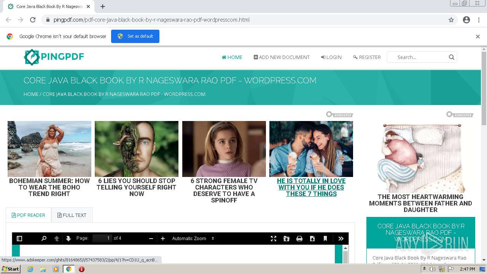This screenshot has width=487, height=274.
Task: Open Windows Explorer folder in taskbar
Action: [43, 269]
